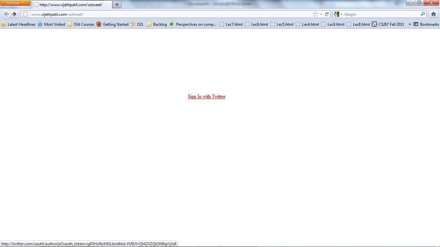The width and height of the screenshot is (440, 247).
Task: Open the Most Visited bookmark folder
Action: [x=51, y=24]
